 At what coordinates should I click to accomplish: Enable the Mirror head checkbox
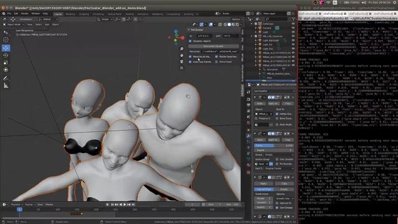tap(216, 62)
